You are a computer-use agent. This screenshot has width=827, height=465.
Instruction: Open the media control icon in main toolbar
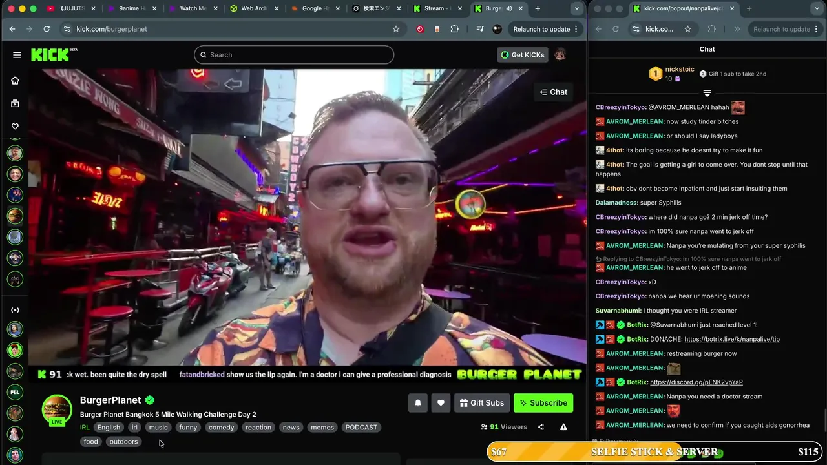point(479,29)
